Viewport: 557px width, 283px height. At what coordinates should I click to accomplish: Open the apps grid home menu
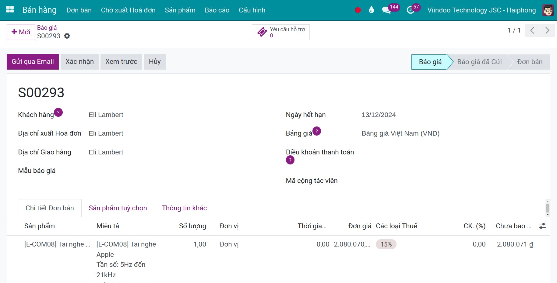tap(10, 10)
